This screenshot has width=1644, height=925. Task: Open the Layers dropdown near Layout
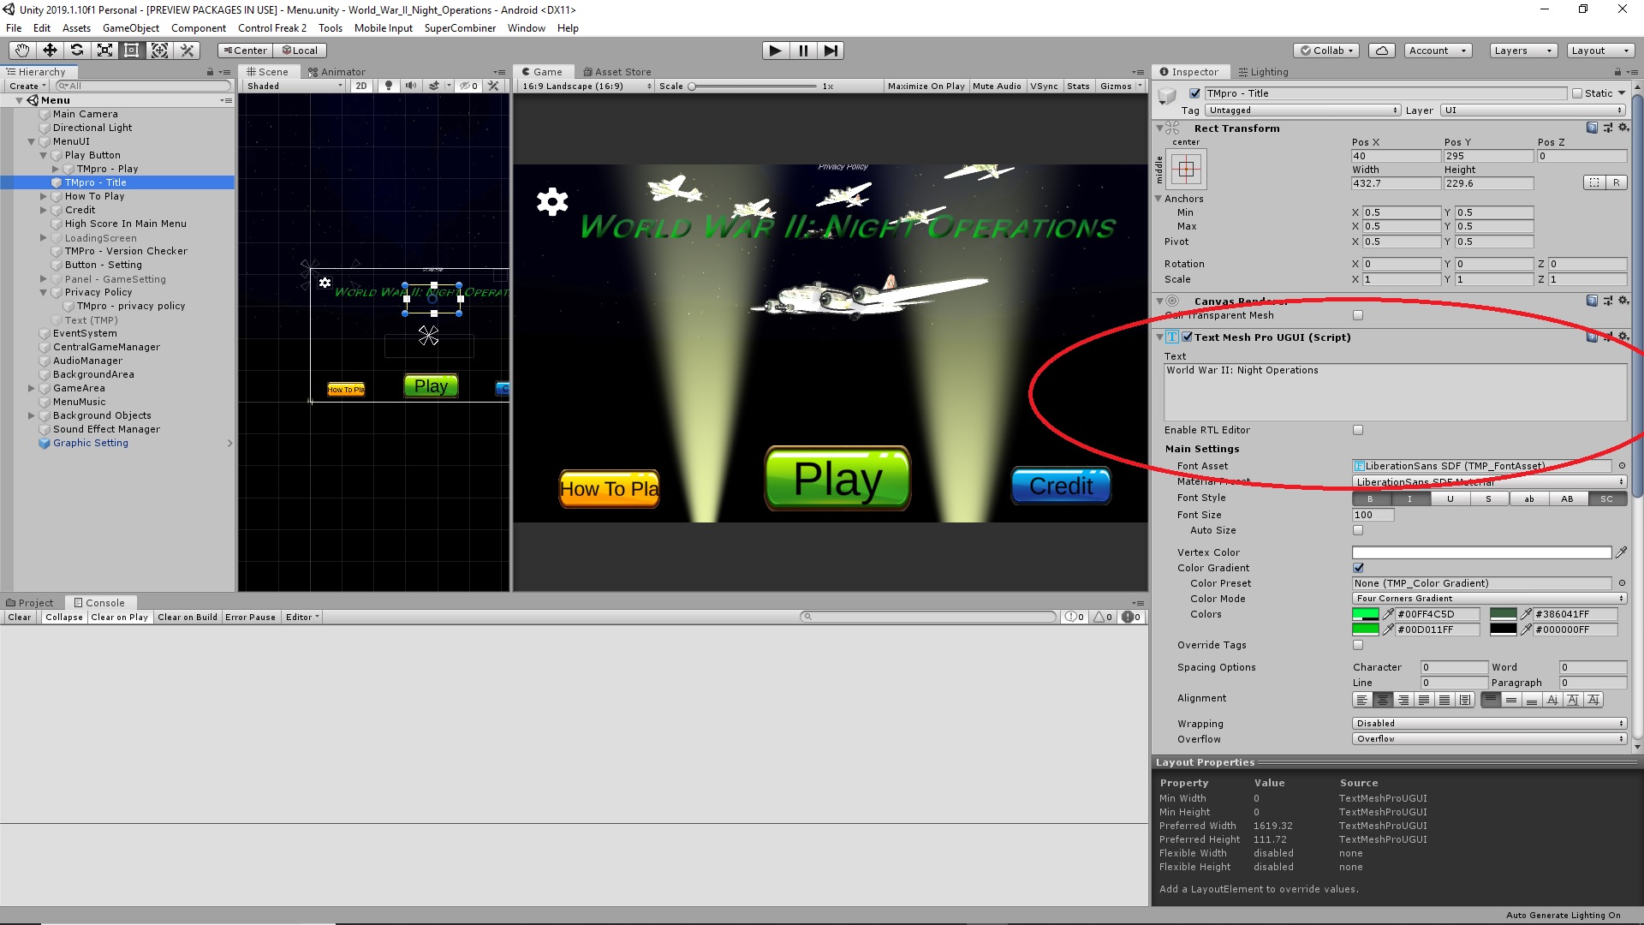[1521, 50]
